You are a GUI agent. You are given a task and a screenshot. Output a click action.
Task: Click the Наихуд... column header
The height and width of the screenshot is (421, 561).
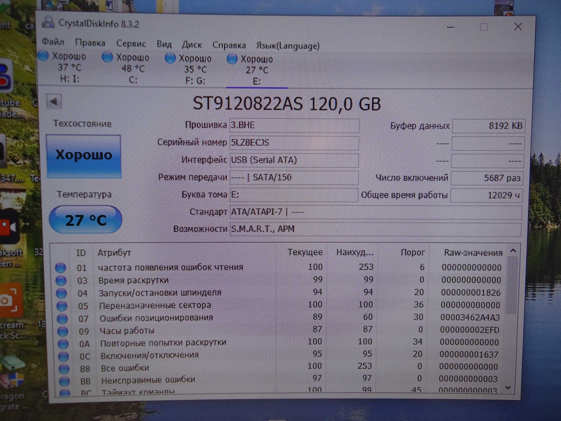click(x=355, y=253)
